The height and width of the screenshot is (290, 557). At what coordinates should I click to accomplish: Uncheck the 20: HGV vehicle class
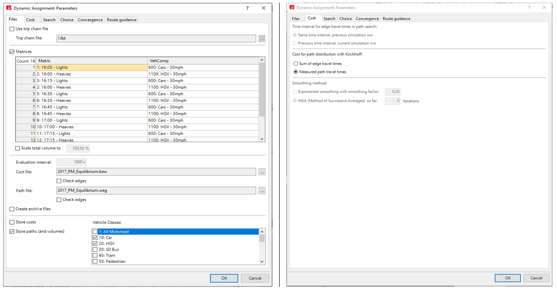point(95,244)
